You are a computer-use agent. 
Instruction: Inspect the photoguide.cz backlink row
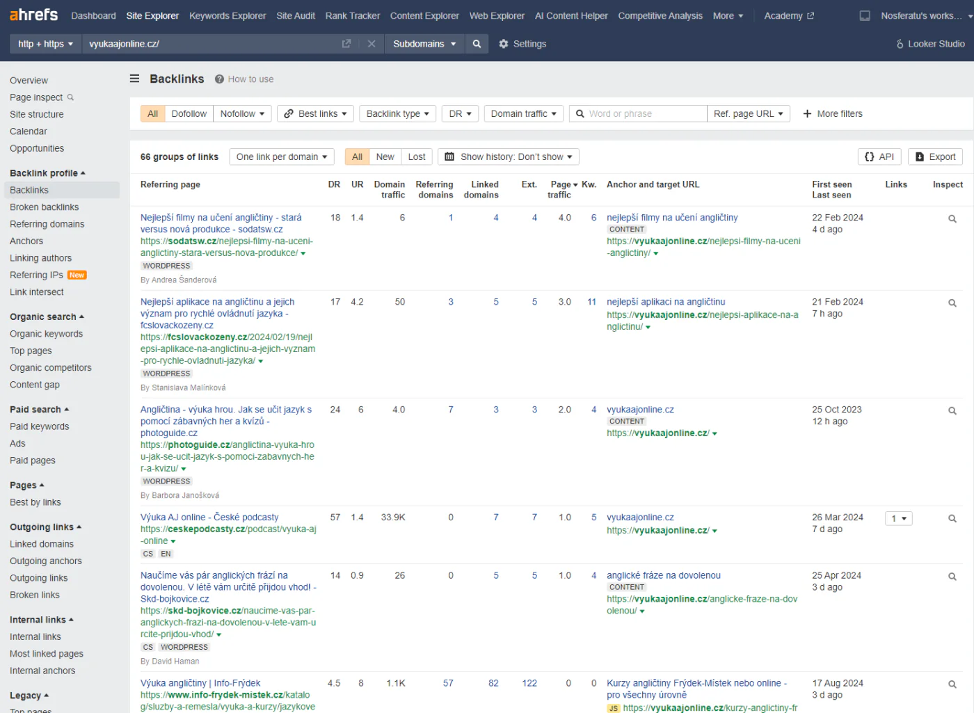click(952, 410)
